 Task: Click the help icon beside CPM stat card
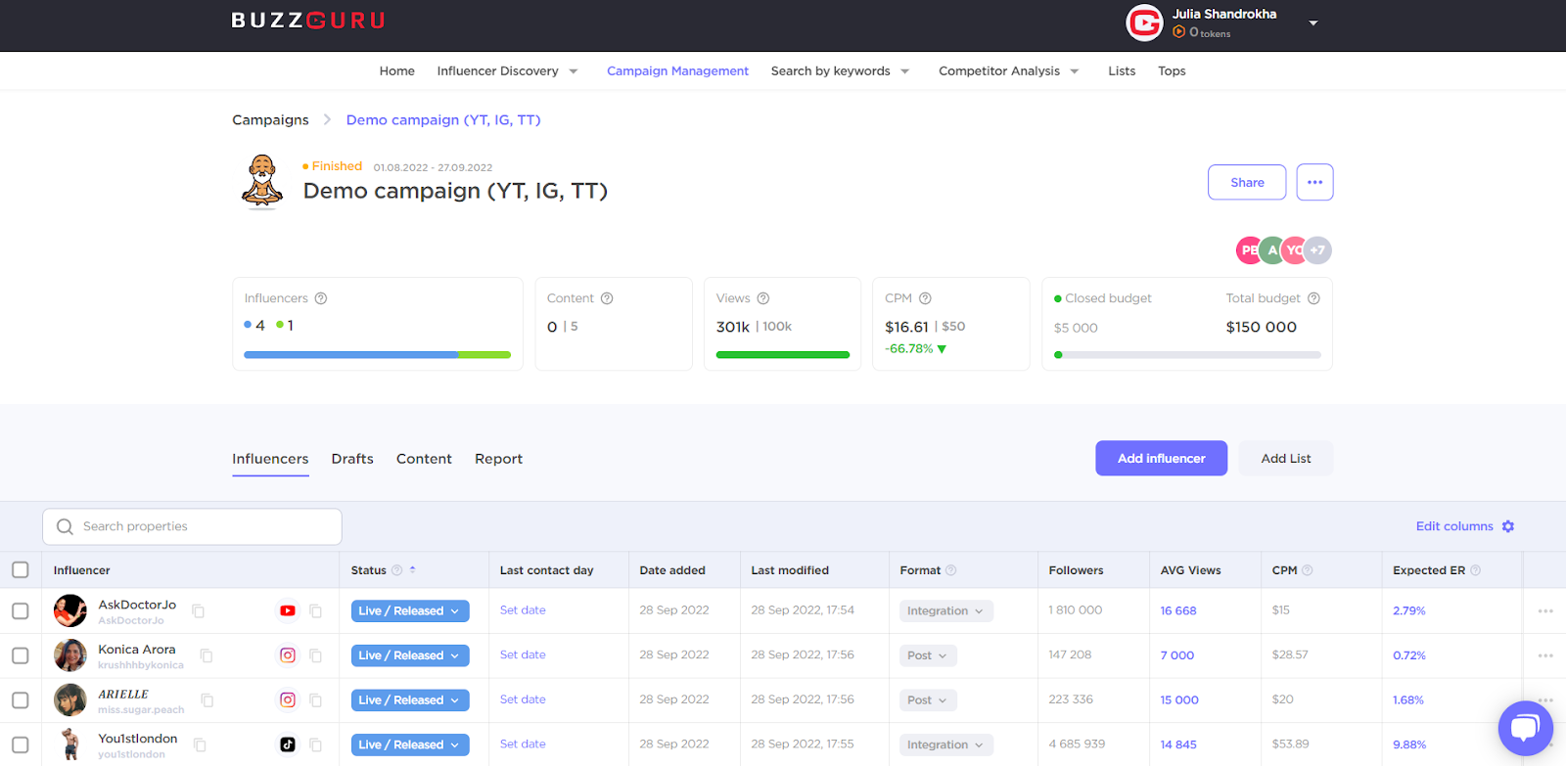tap(925, 298)
